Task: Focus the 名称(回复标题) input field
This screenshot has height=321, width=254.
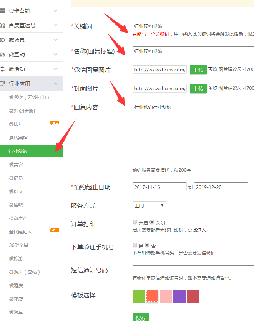Action: pyautogui.click(x=193, y=51)
